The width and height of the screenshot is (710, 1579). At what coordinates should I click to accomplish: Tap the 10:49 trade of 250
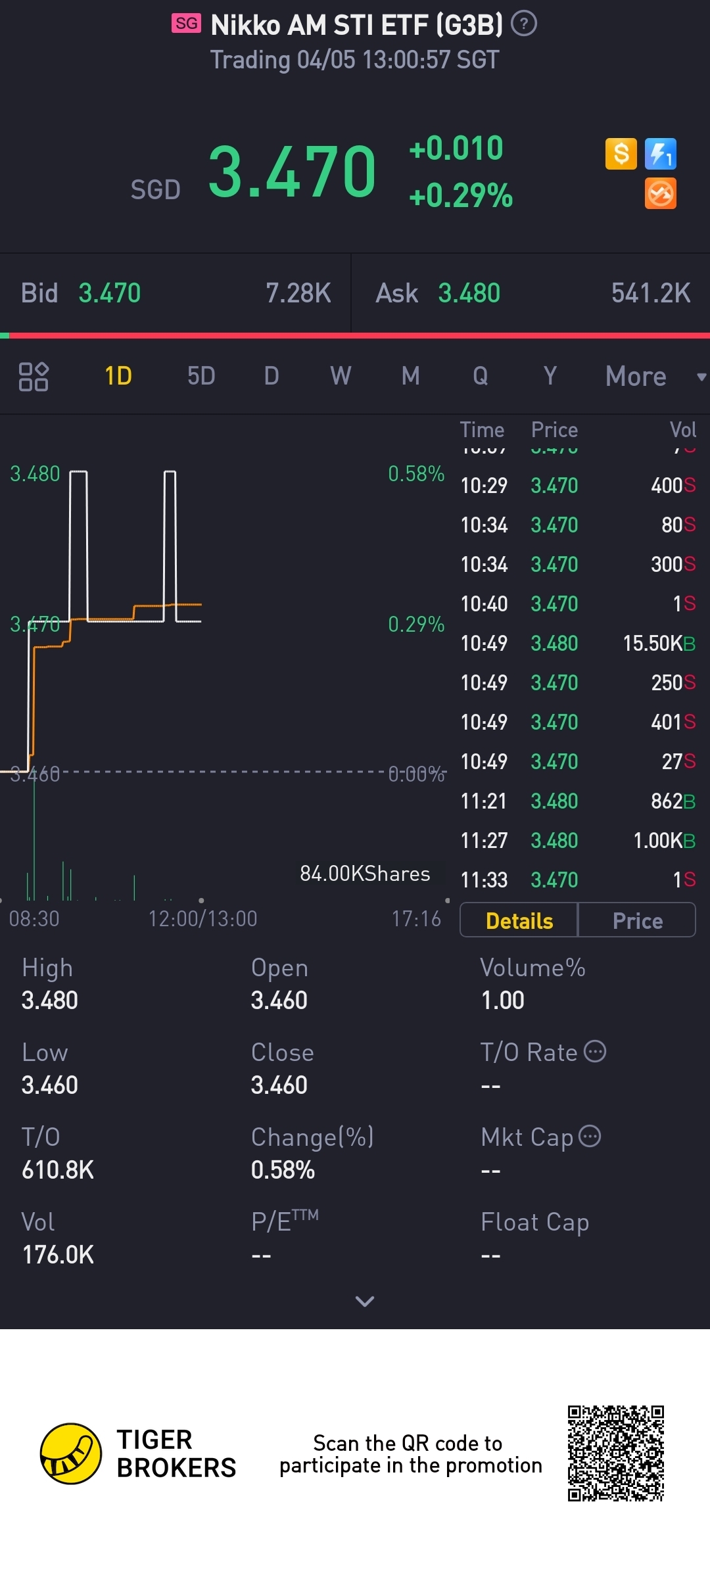(578, 682)
